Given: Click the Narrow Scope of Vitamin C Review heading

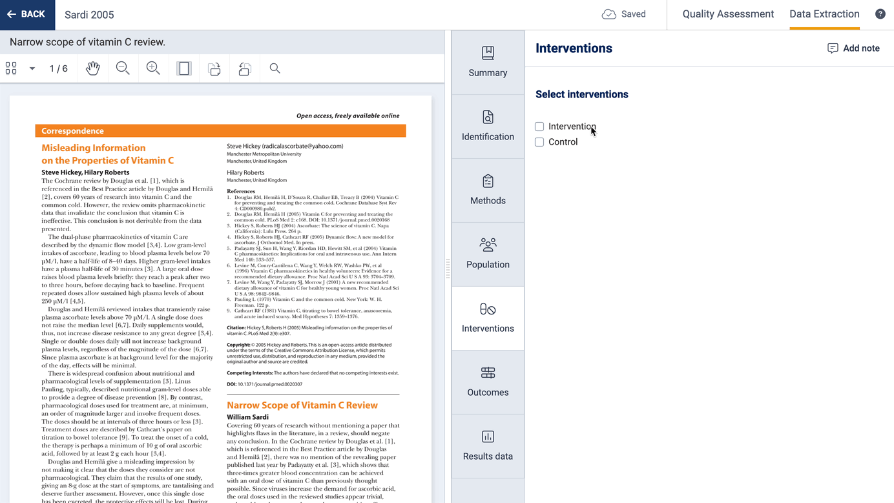Looking at the screenshot, I should [x=302, y=405].
